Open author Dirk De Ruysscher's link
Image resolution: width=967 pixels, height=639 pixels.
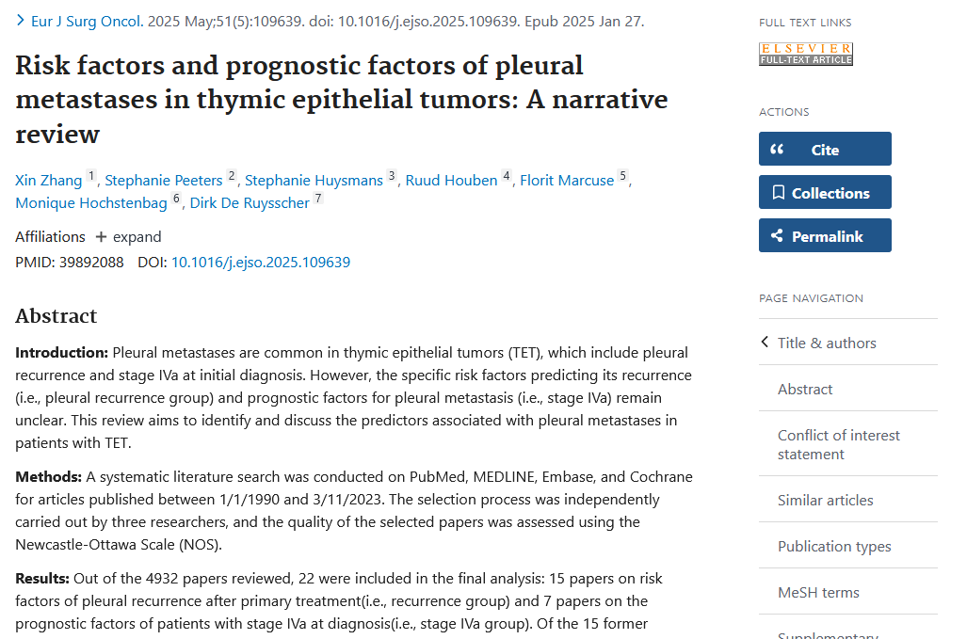[250, 203]
